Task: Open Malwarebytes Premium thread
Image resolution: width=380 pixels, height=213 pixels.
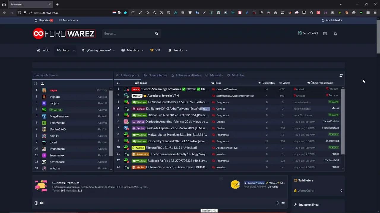Action: point(177,135)
